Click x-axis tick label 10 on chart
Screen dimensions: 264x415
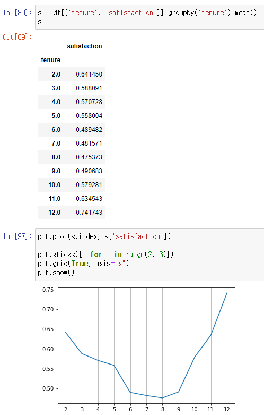coord(195,409)
